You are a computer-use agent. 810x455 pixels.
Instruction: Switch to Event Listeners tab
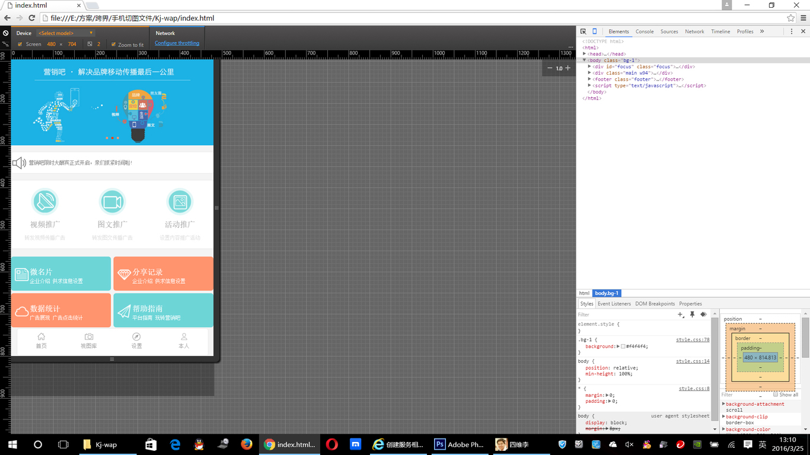pos(614,303)
